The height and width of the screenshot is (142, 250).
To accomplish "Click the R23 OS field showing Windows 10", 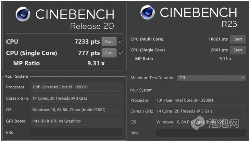I will [200, 122].
